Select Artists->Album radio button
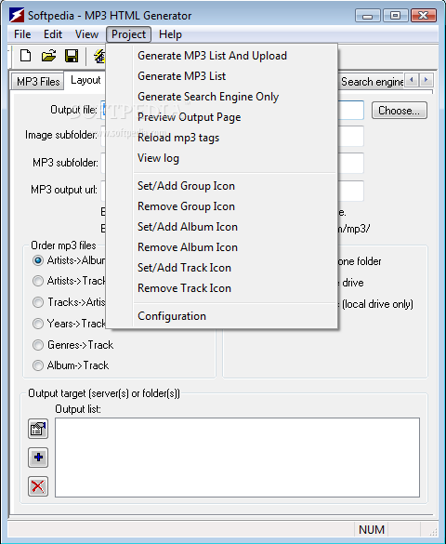Screen dimensions: 446x544 pyautogui.click(x=38, y=260)
